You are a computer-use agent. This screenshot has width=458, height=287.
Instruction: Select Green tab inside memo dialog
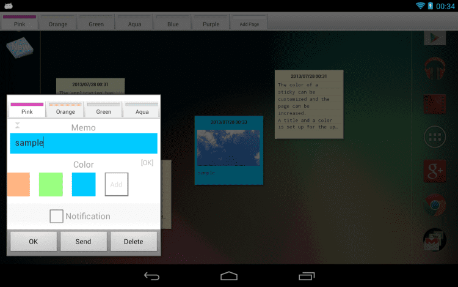(x=104, y=109)
